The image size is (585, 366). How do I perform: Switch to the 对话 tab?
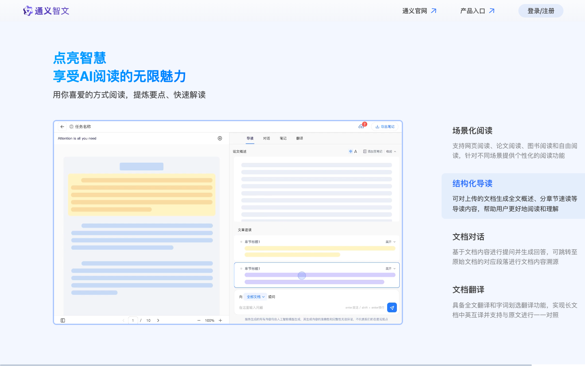coord(266,138)
